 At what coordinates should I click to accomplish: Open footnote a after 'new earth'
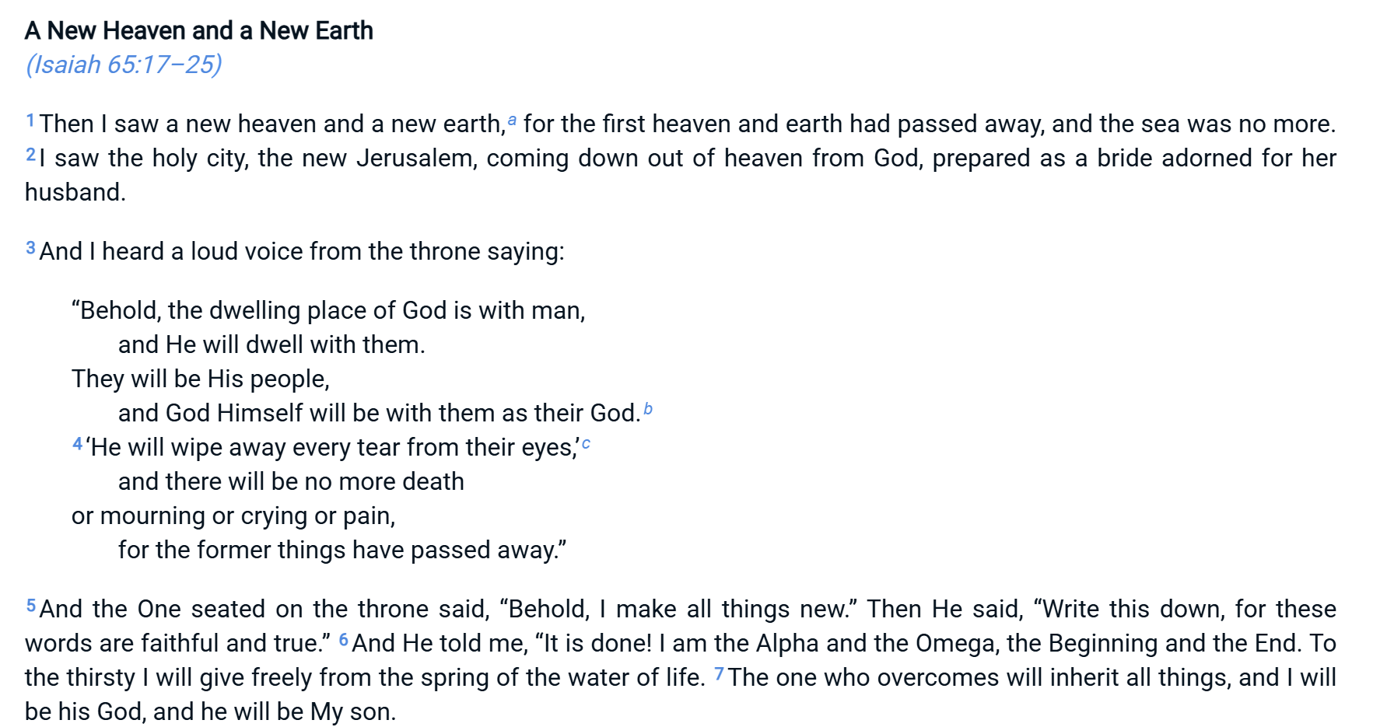(x=512, y=121)
